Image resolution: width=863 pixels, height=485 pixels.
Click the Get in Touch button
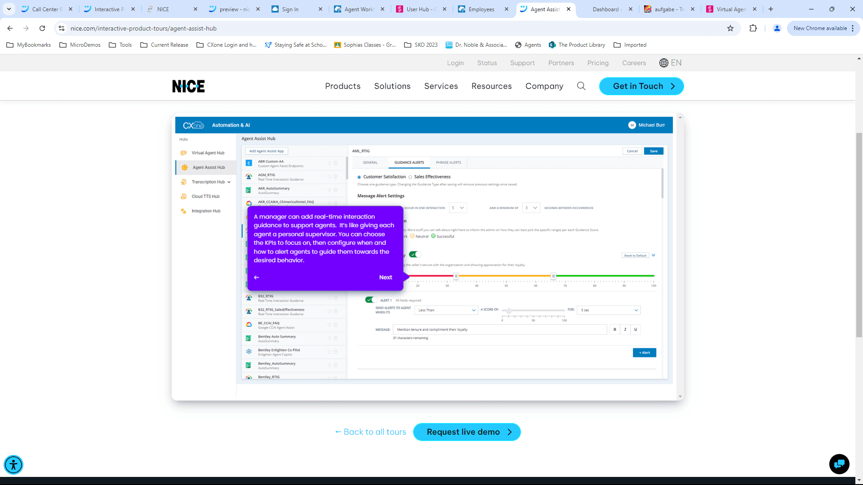point(641,86)
